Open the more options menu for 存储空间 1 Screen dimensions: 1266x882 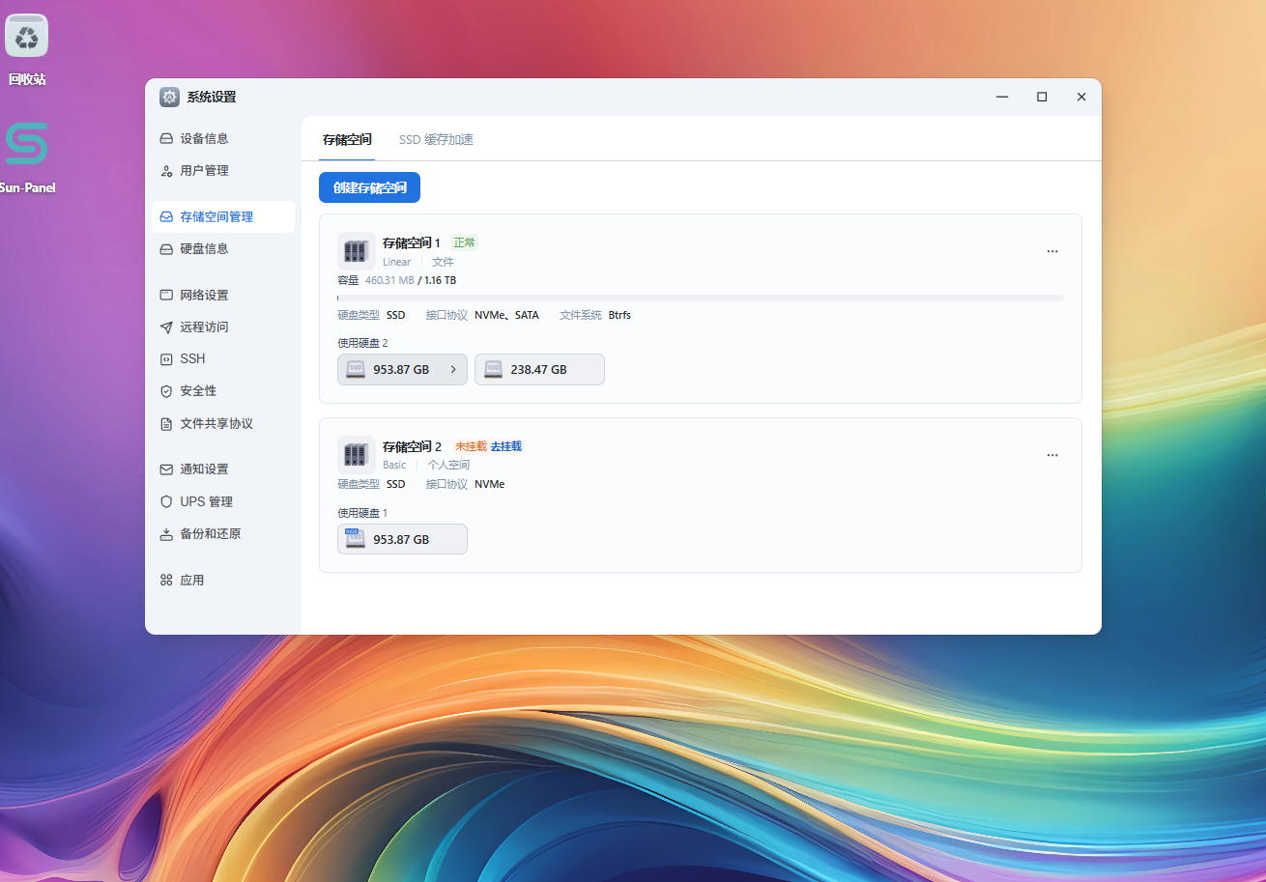click(x=1052, y=251)
